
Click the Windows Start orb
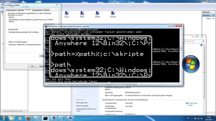(x=4, y=118)
